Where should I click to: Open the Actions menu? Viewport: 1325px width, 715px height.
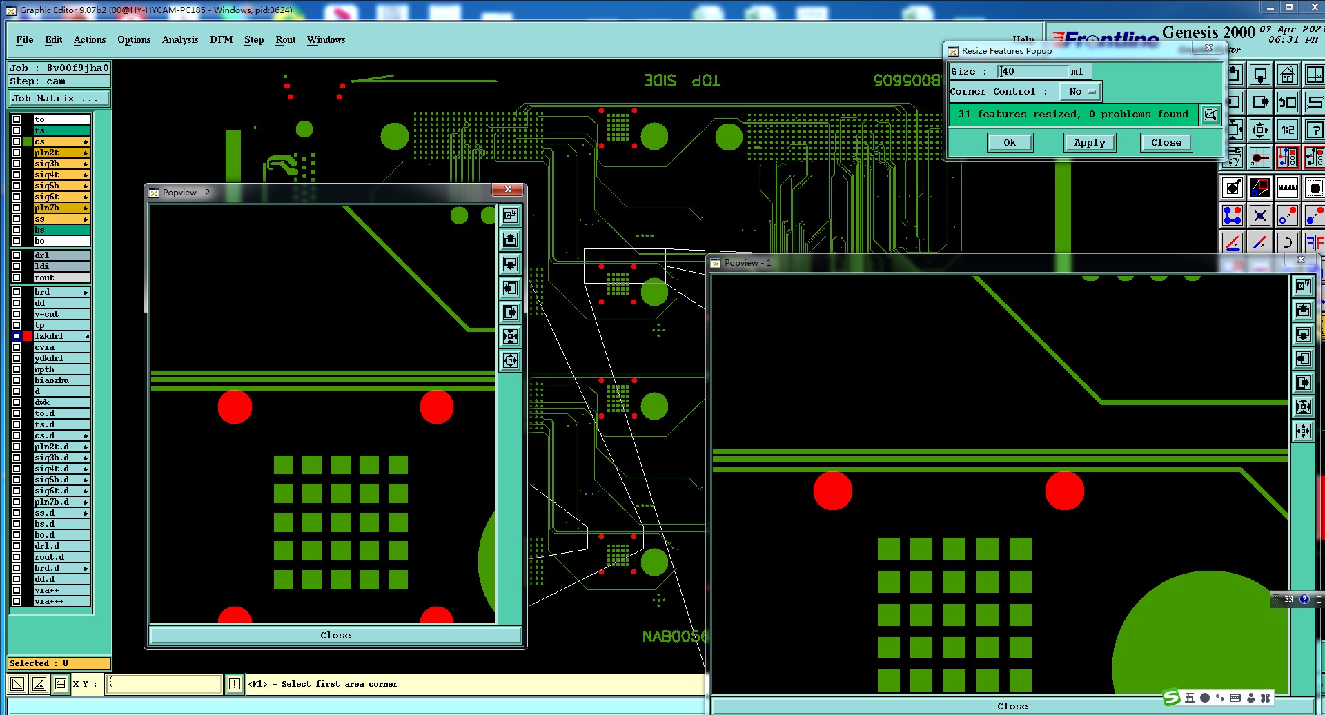coord(90,39)
